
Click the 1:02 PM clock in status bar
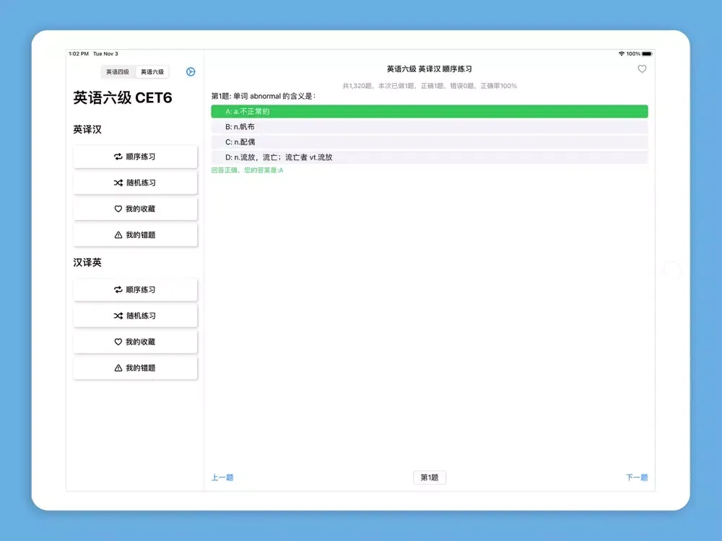79,54
